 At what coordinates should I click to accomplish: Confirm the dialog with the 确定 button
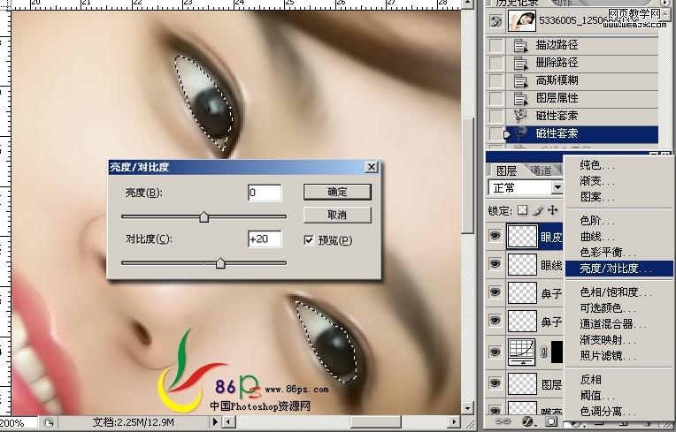[337, 192]
